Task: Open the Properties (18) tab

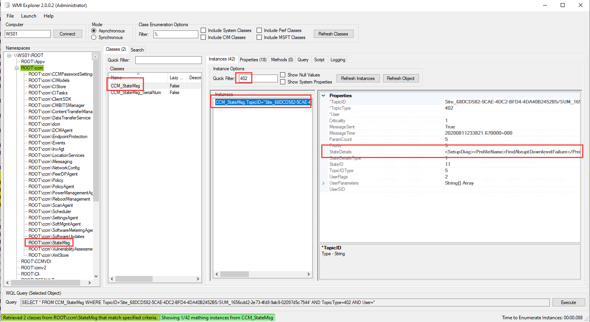Action: click(253, 60)
